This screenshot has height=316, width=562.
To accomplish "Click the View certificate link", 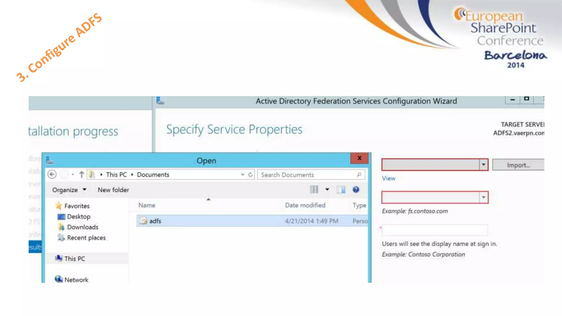I will click(x=389, y=178).
